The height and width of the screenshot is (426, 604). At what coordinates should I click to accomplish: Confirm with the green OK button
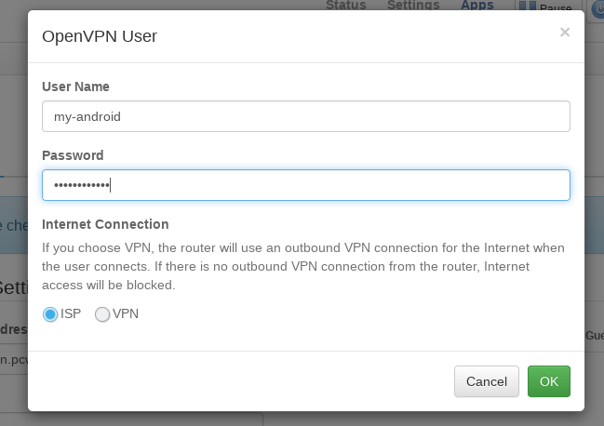click(x=548, y=381)
